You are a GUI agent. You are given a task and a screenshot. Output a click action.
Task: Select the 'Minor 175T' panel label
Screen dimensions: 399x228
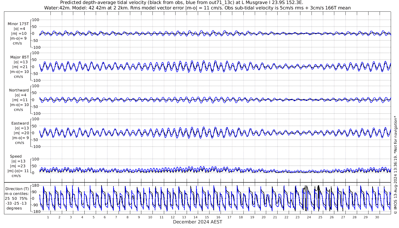(x=18, y=24)
